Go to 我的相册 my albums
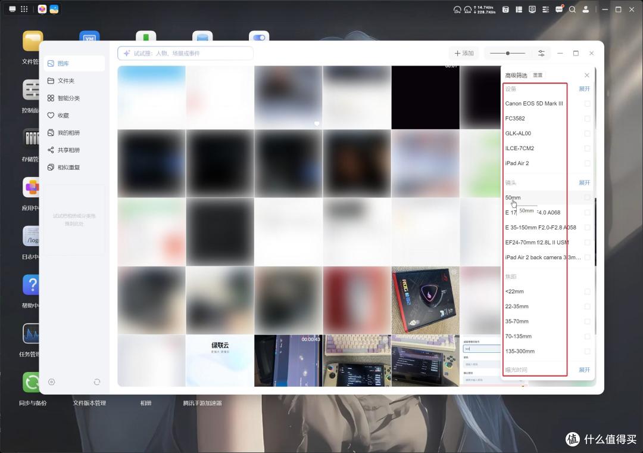 pos(74,133)
